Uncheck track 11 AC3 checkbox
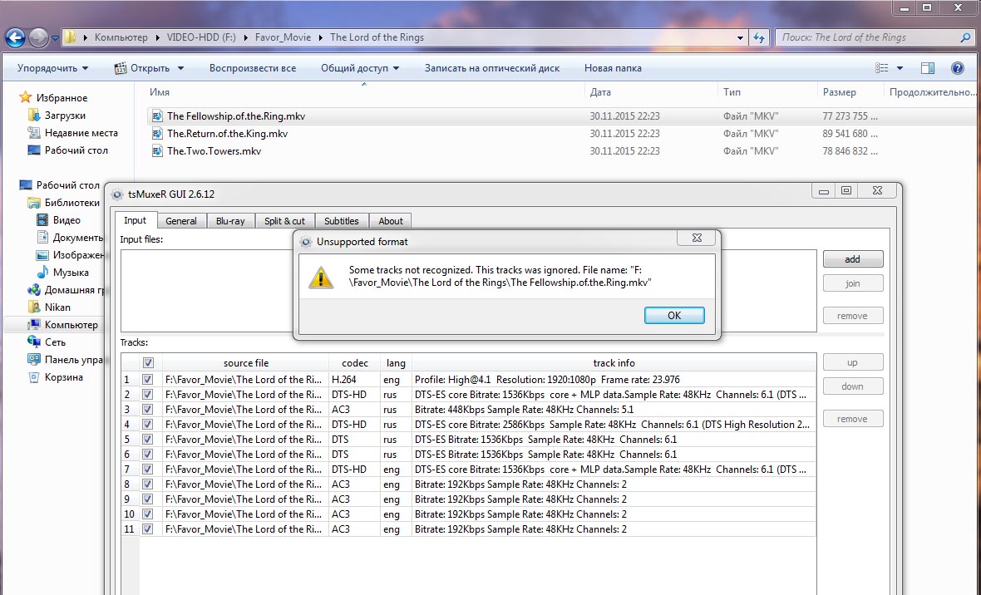 pos(148,529)
